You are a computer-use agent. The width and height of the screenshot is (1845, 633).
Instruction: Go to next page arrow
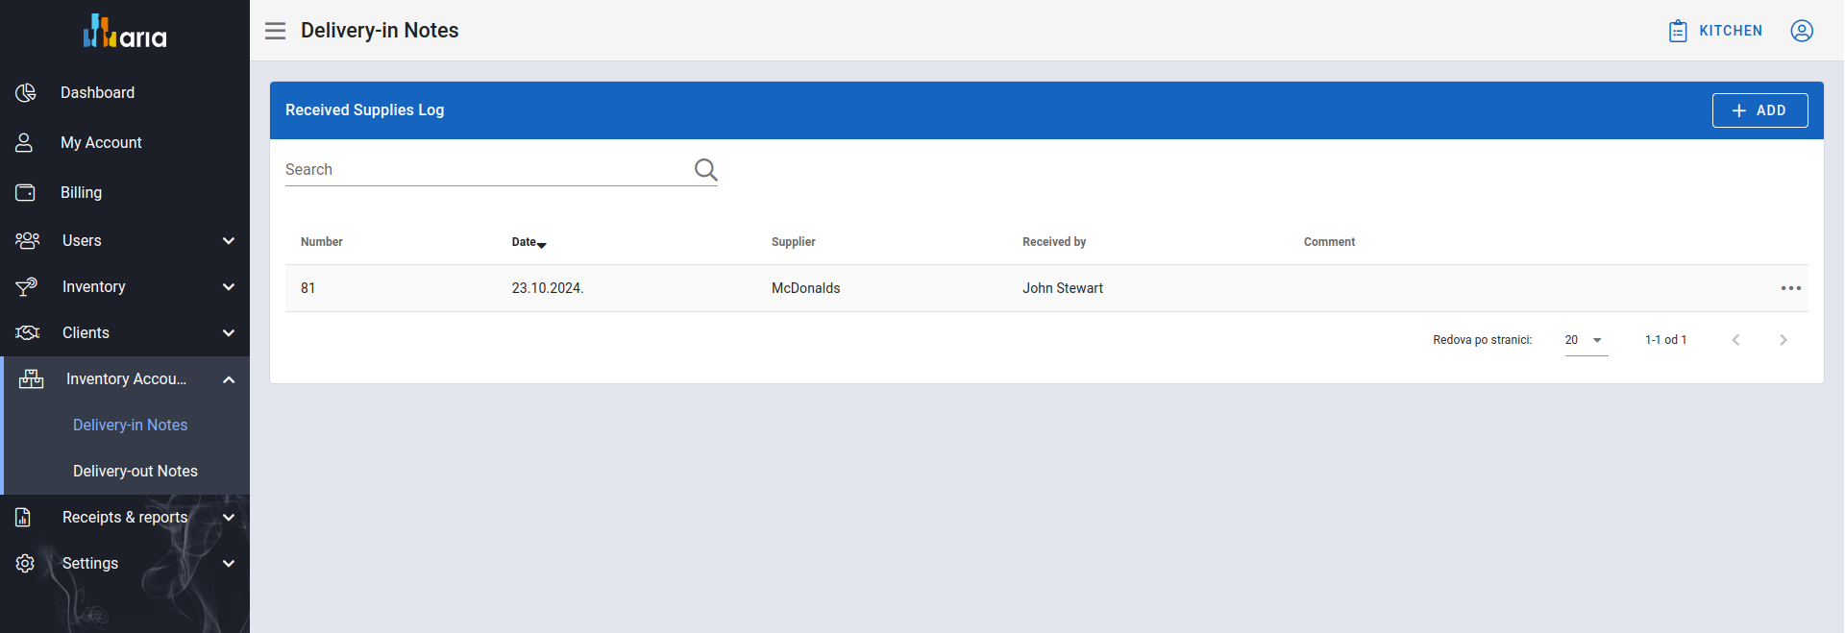pos(1783,340)
